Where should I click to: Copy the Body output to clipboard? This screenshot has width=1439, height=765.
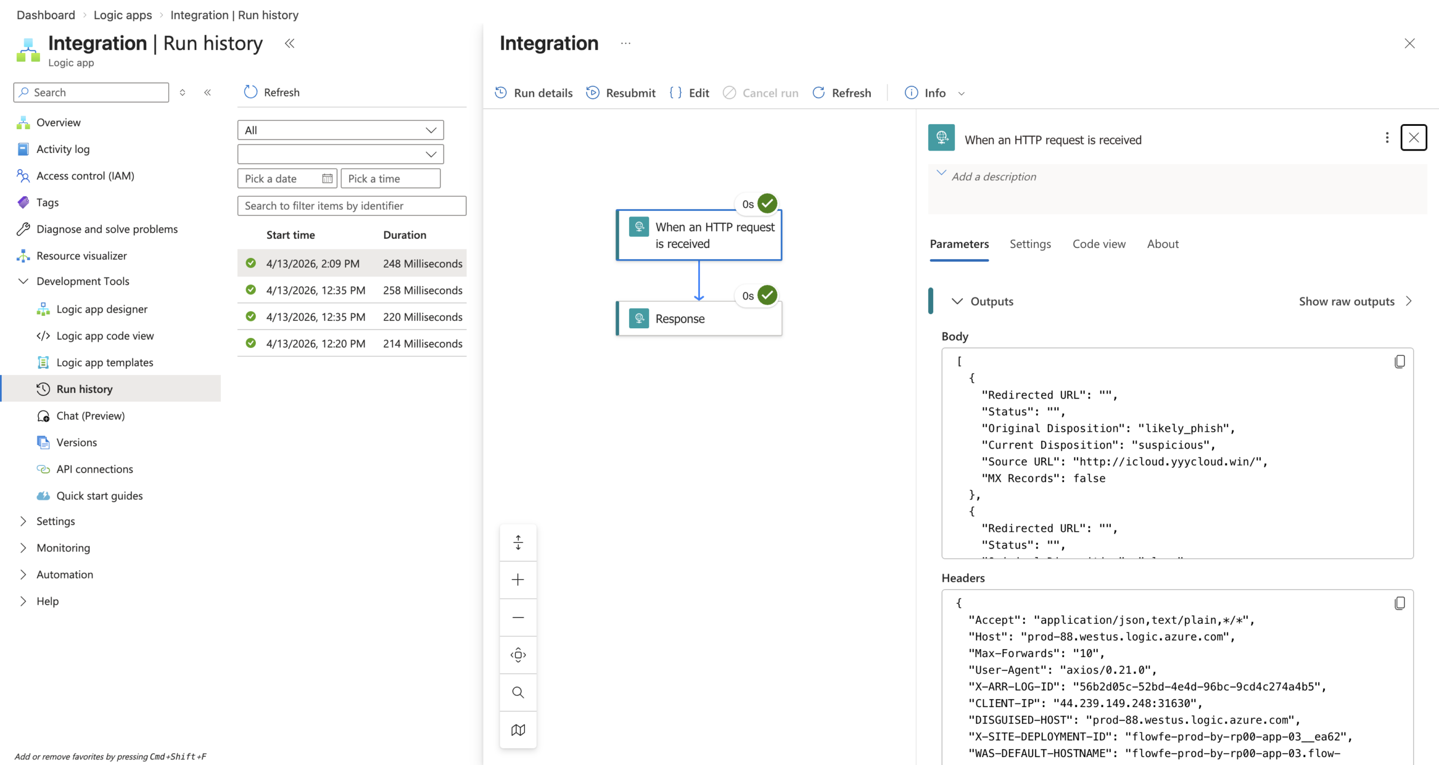click(1399, 361)
